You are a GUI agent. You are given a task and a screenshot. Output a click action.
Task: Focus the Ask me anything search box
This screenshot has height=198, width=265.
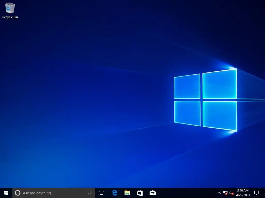[54, 193]
